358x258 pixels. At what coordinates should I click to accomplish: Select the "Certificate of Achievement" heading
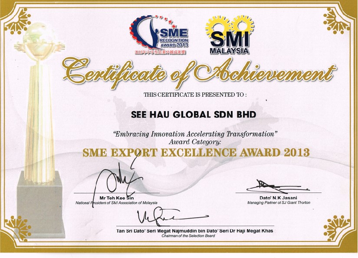click(199, 73)
